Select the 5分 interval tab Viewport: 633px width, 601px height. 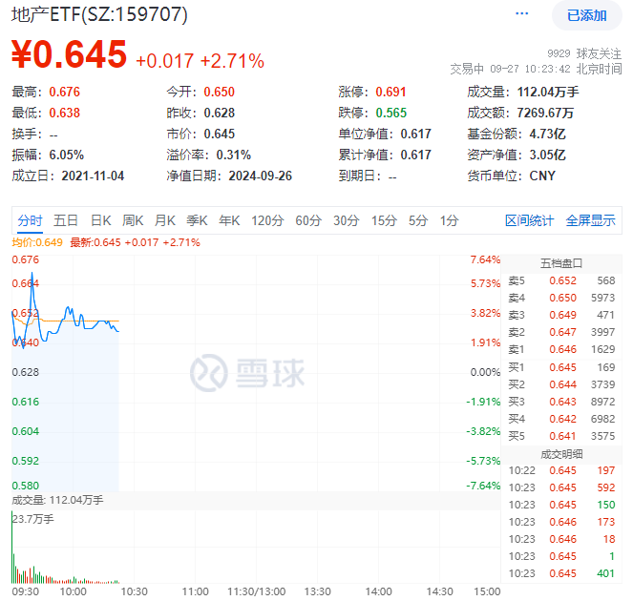418,220
